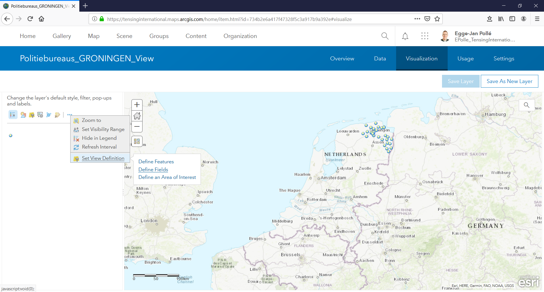Open the basemap gallery grid icon

[x=137, y=141]
